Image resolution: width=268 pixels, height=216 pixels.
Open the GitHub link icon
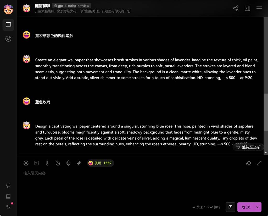(8, 186)
